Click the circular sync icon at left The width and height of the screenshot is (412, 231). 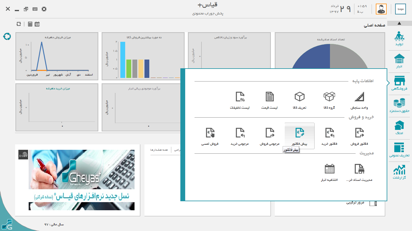coord(7,36)
